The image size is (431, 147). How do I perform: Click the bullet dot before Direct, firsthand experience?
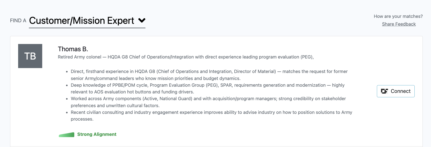[x=67, y=72]
